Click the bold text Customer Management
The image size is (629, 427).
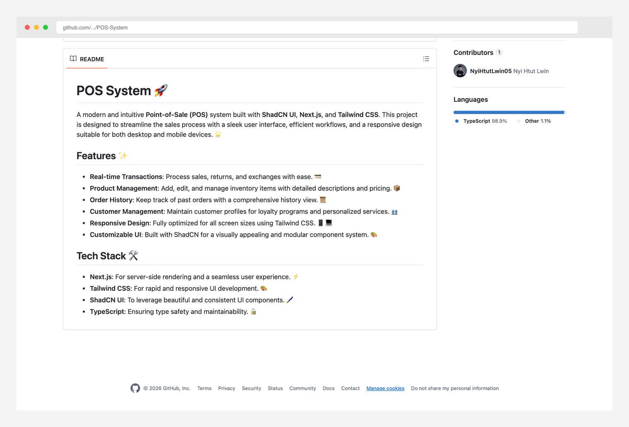click(x=127, y=211)
